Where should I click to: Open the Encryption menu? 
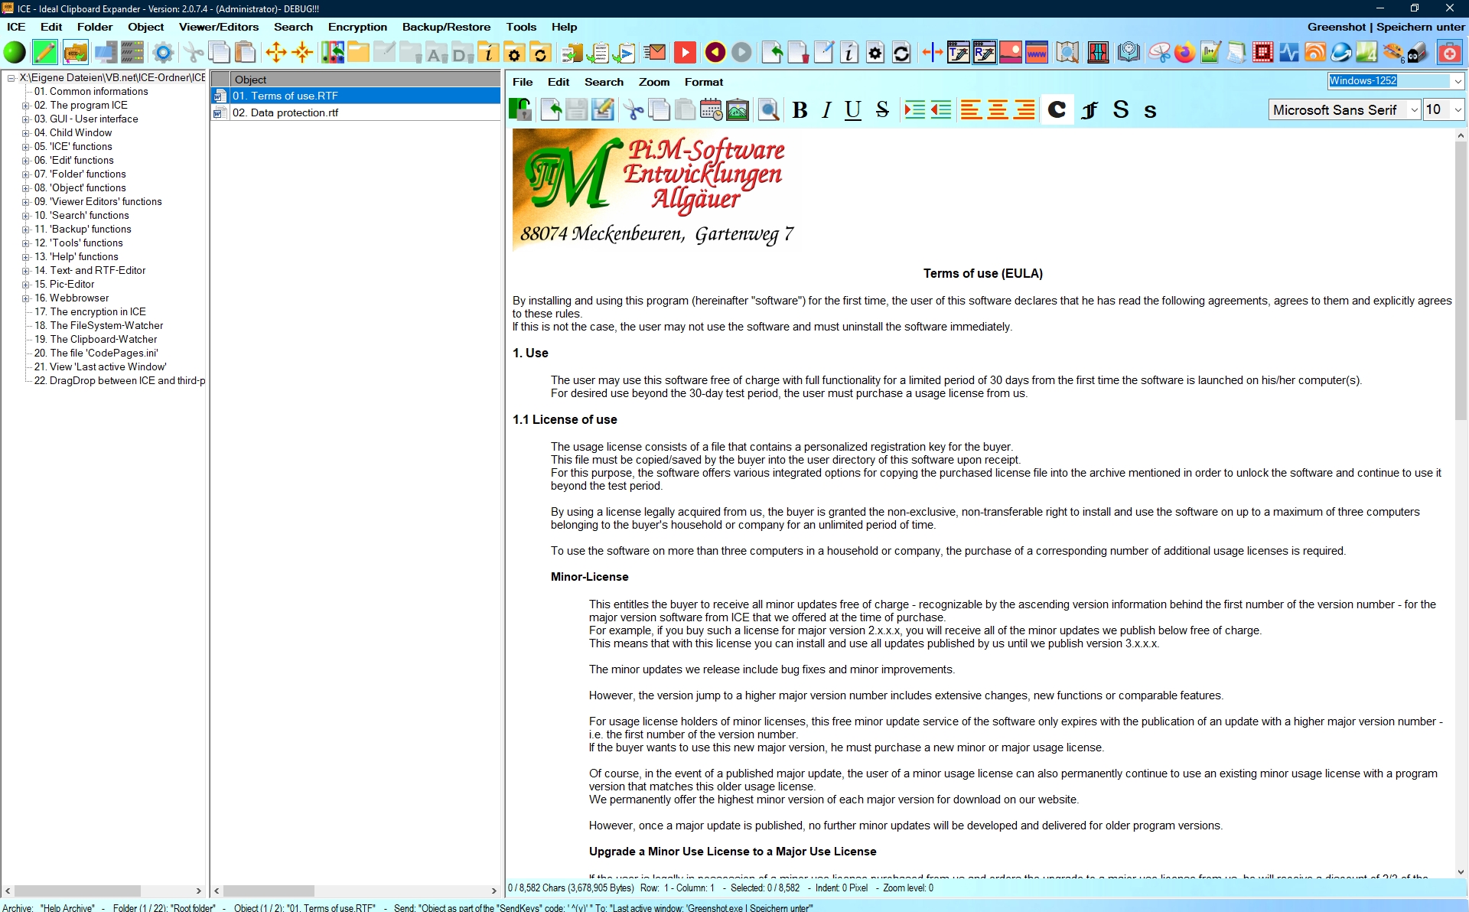pyautogui.click(x=357, y=27)
